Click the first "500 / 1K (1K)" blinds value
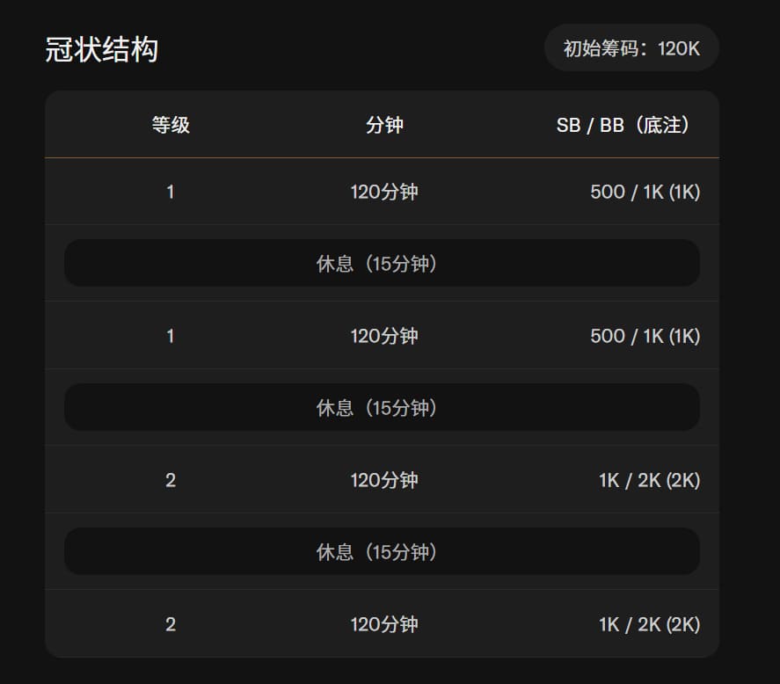The width and height of the screenshot is (780, 684). pyautogui.click(x=645, y=192)
